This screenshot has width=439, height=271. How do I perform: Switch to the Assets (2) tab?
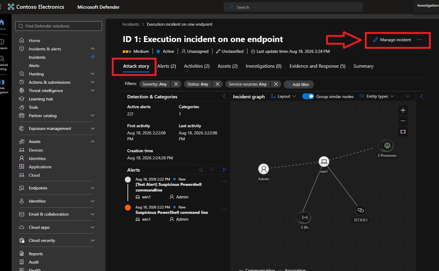pos(227,66)
